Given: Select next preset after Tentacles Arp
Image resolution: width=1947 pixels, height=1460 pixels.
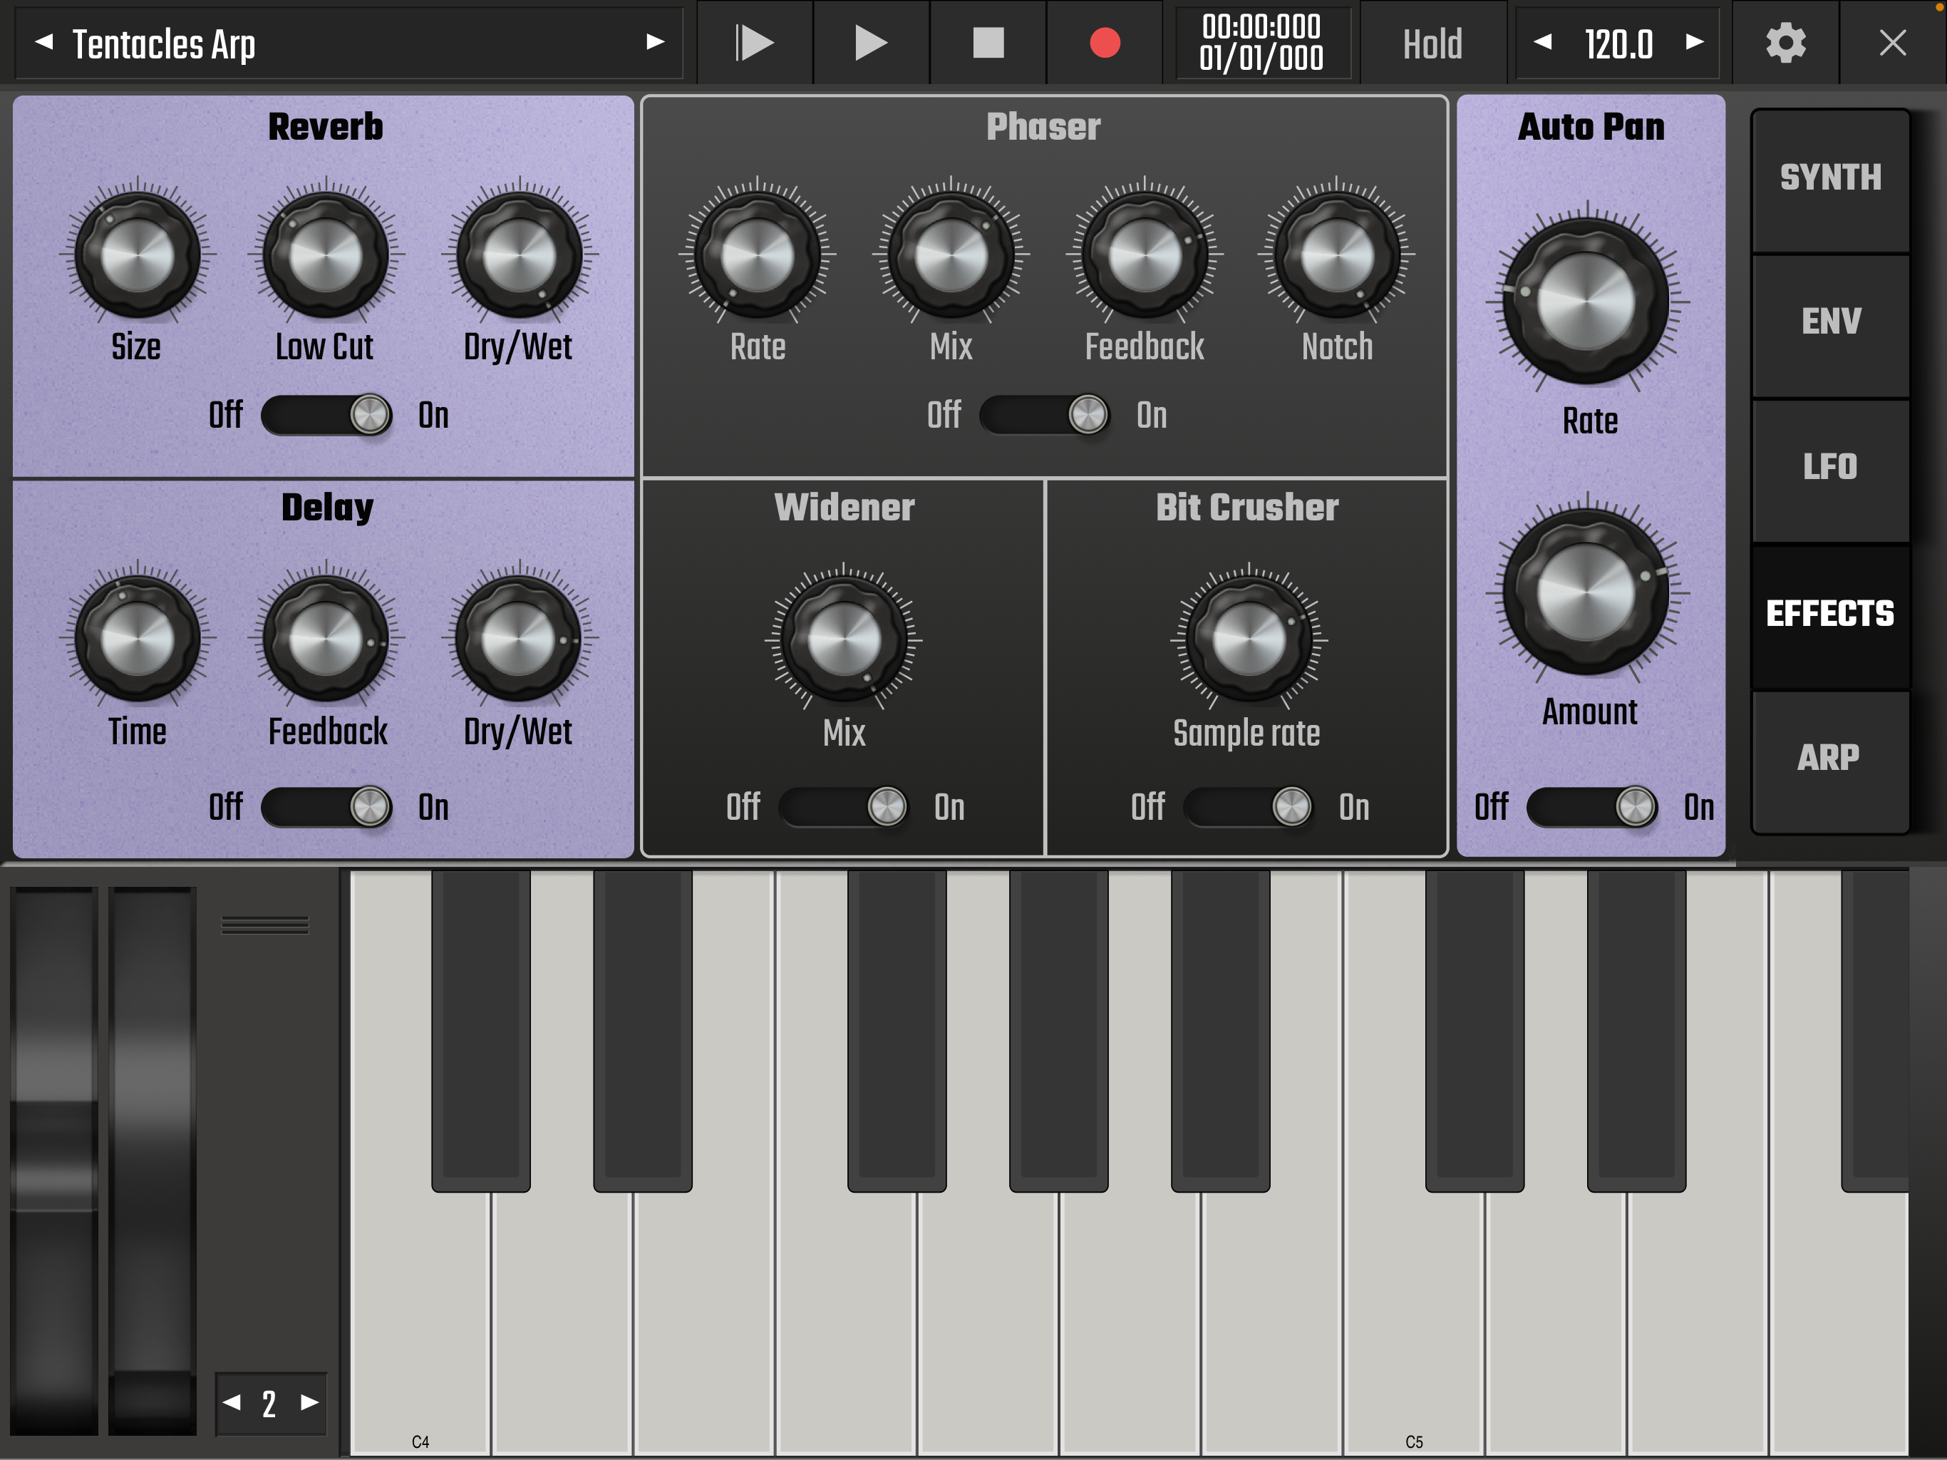Looking at the screenshot, I should pos(655,42).
